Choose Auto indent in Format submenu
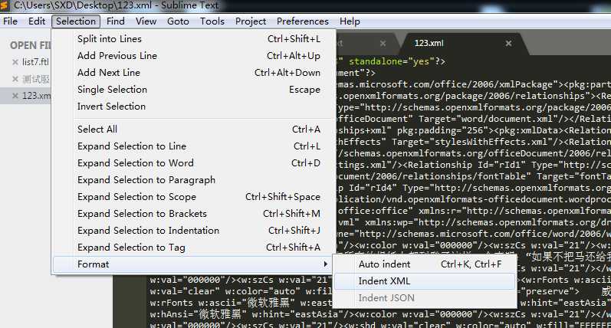The height and width of the screenshot is (328, 611). tap(425, 264)
